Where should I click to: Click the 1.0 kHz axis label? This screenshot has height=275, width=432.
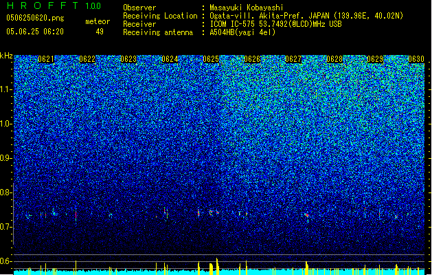pyautogui.click(x=6, y=124)
